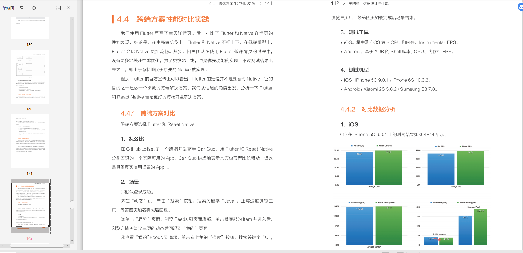The image size is (523, 253).
Task: Click the page label 141
Action: point(30,174)
